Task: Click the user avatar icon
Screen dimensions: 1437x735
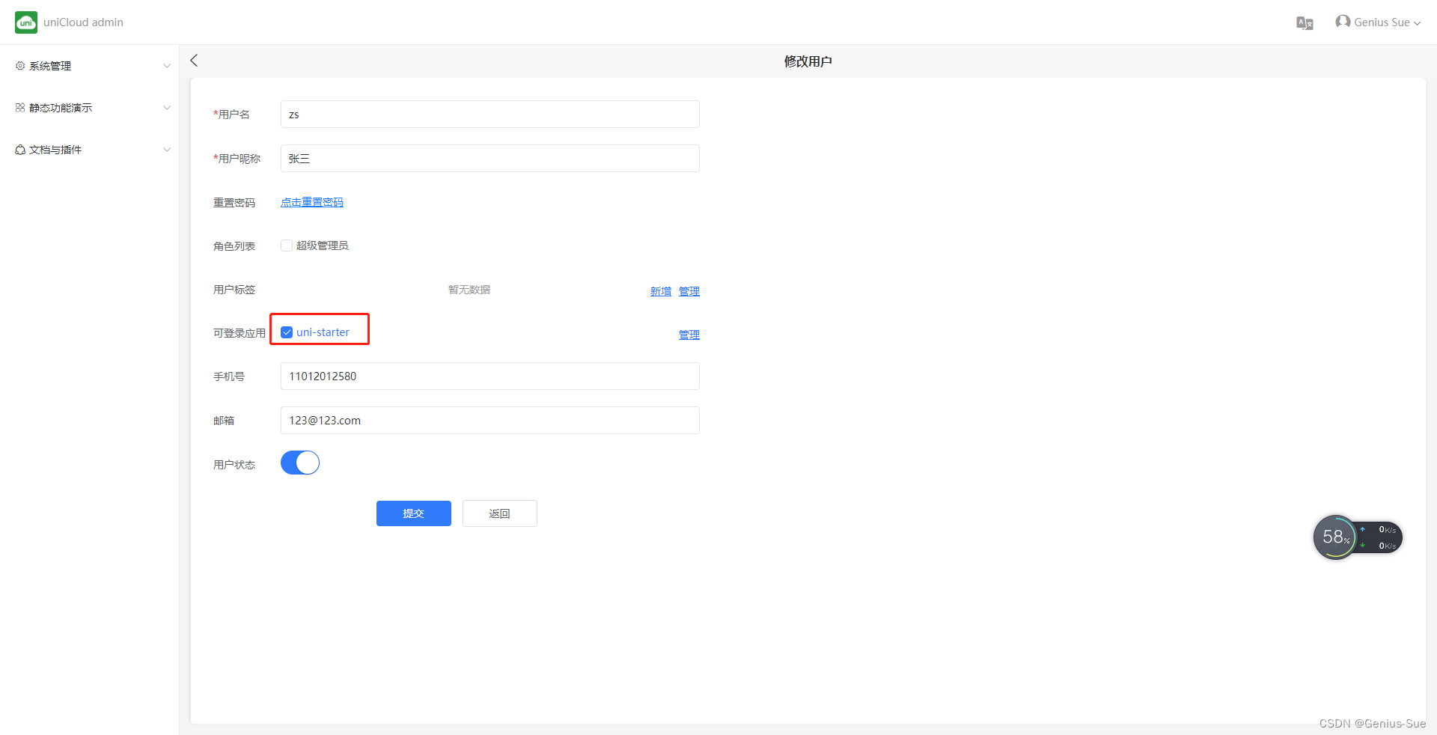Action: pos(1343,22)
